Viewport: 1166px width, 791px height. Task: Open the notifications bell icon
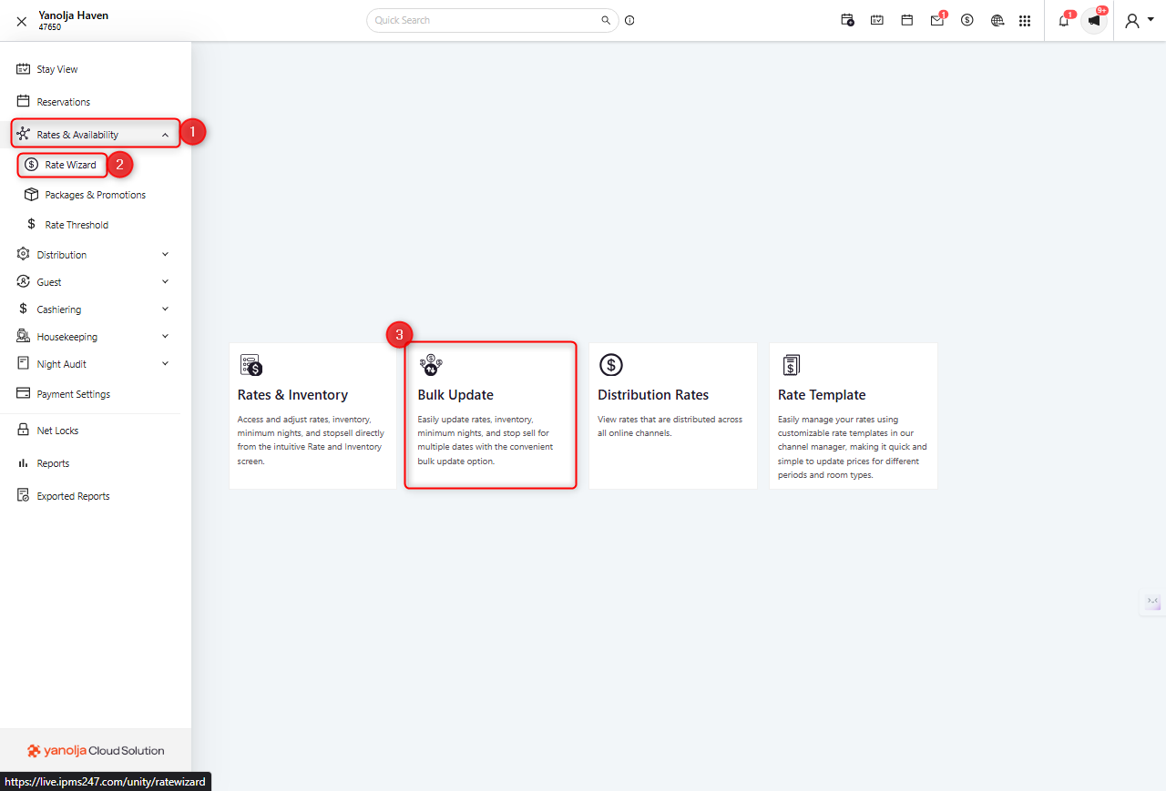[x=1064, y=20]
